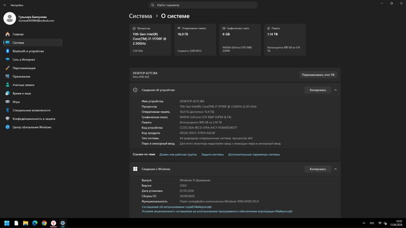Show hidden tray icons chevron
406x228 pixels.
pyautogui.click(x=364, y=223)
